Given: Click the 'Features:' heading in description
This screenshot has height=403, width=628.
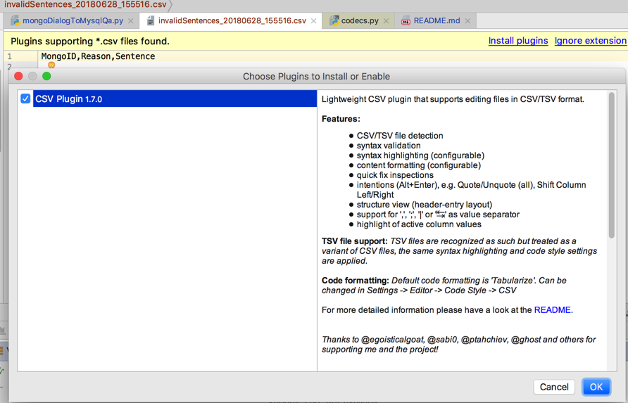Looking at the screenshot, I should (341, 119).
